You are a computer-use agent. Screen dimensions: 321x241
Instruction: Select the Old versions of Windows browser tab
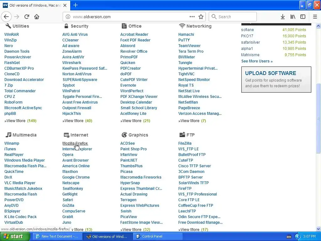pos(35,5)
